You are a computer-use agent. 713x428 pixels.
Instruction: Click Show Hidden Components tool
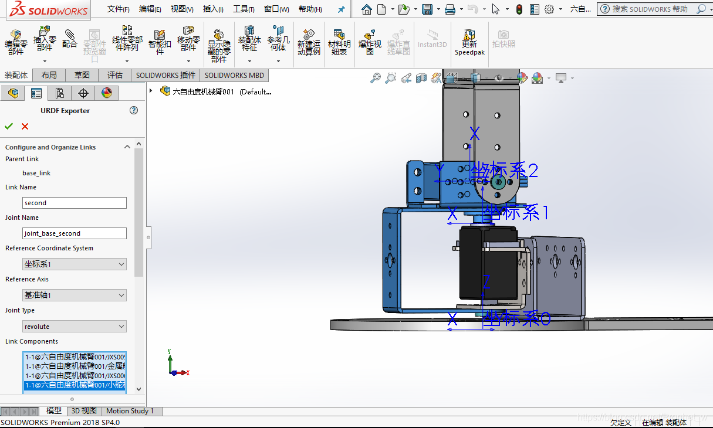click(x=219, y=46)
